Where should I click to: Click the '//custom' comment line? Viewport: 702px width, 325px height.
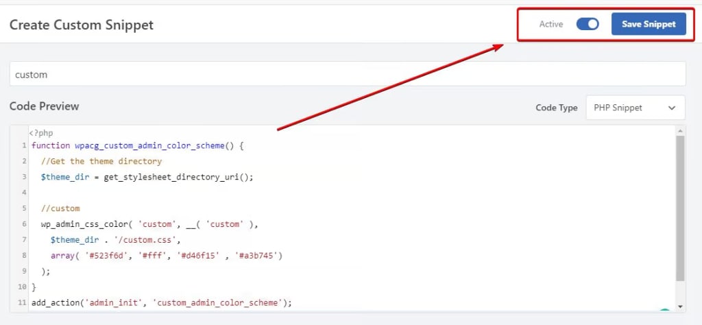click(x=60, y=208)
